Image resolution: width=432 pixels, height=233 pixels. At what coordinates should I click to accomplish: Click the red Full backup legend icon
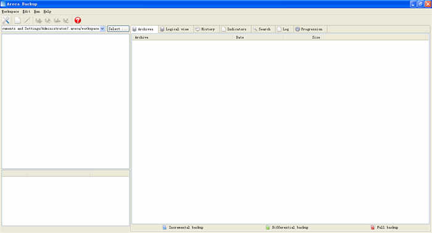(x=373, y=227)
